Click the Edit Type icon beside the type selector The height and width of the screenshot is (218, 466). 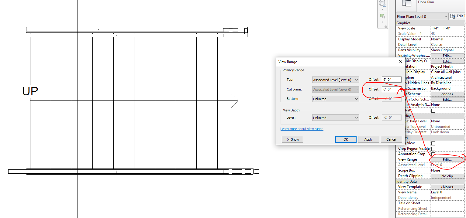pos(453,16)
